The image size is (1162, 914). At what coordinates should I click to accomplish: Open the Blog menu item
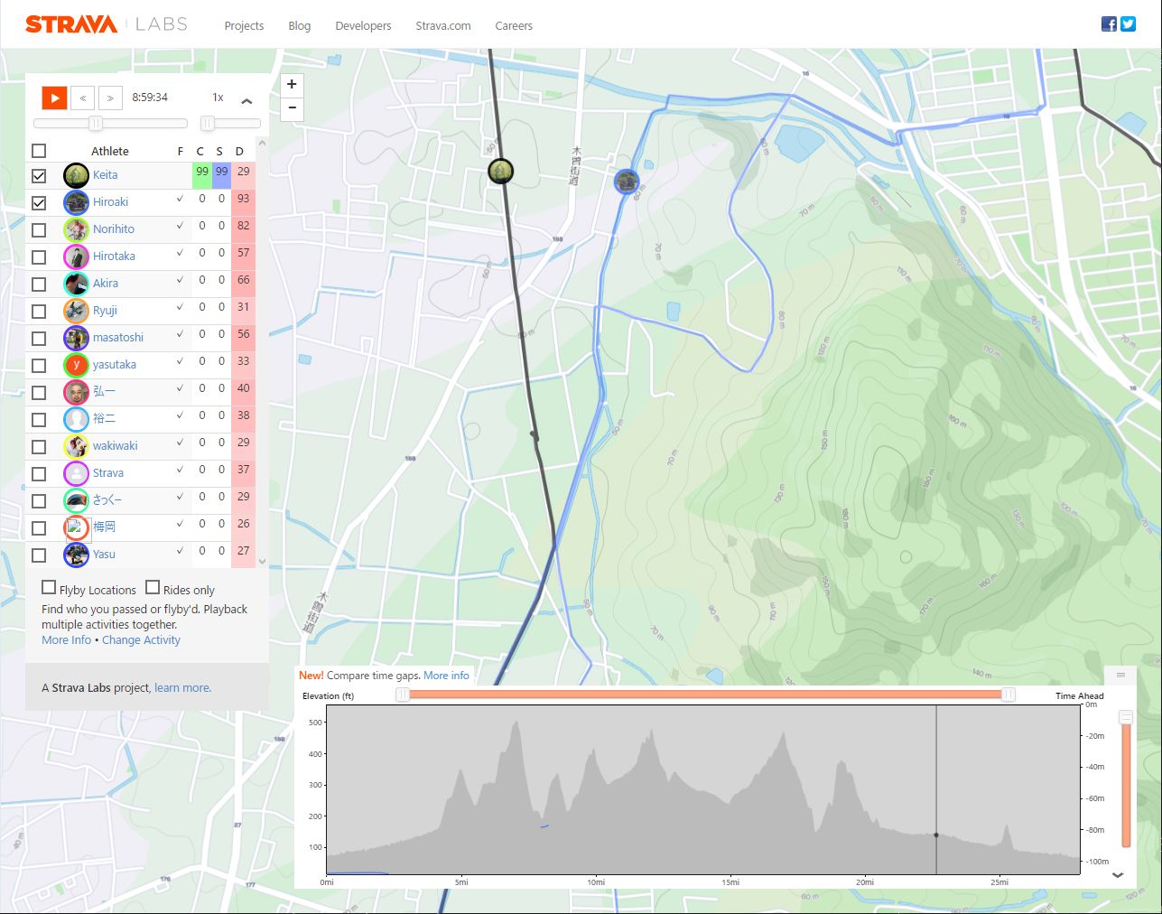tap(300, 25)
